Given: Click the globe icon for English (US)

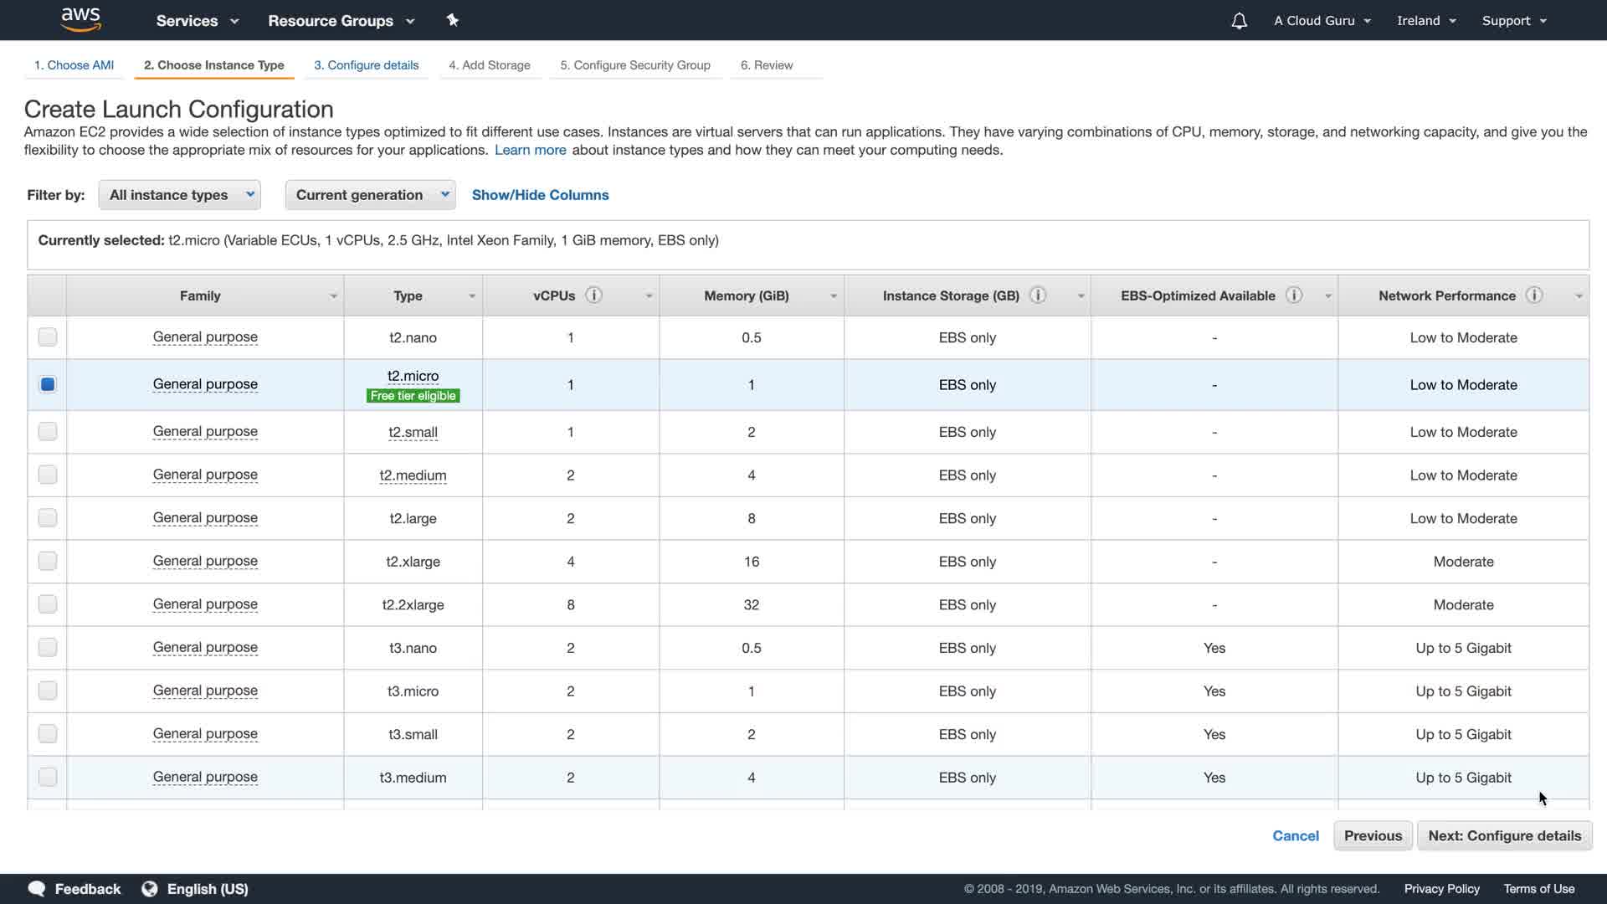Looking at the screenshot, I should point(150,889).
